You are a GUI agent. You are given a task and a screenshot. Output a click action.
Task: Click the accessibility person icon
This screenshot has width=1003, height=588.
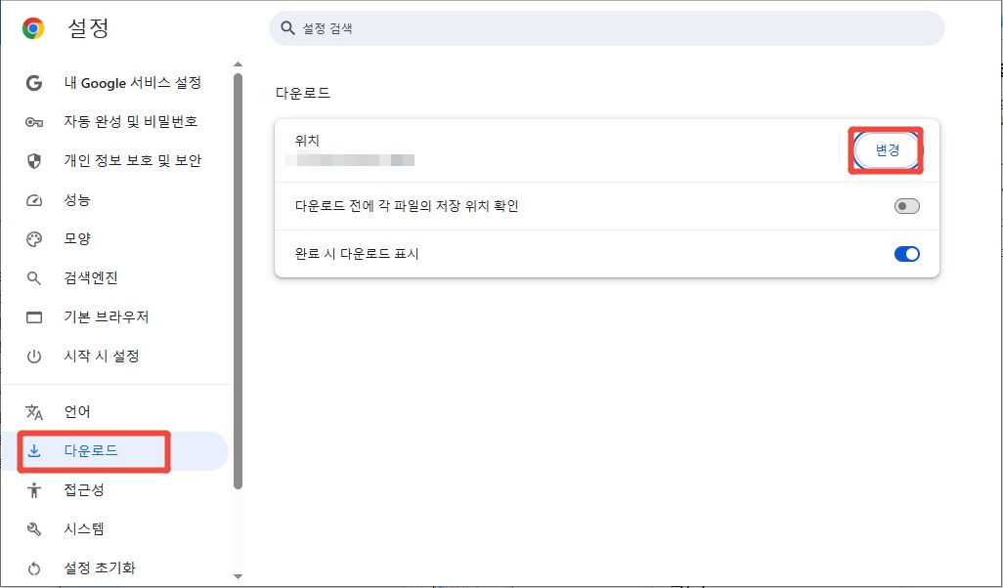34,490
